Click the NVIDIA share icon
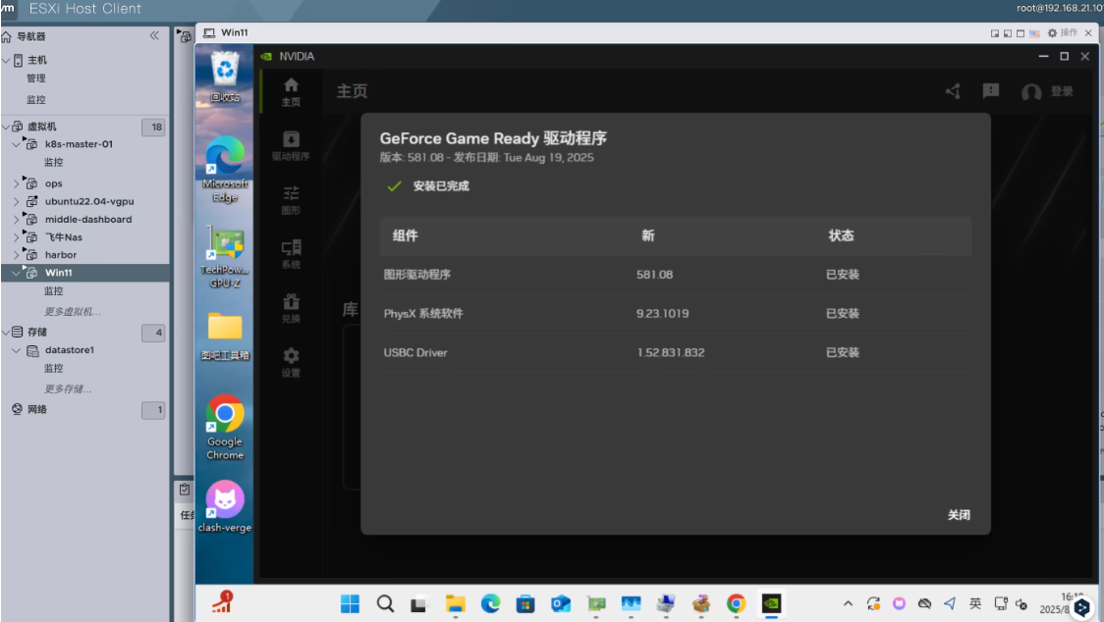 954,91
